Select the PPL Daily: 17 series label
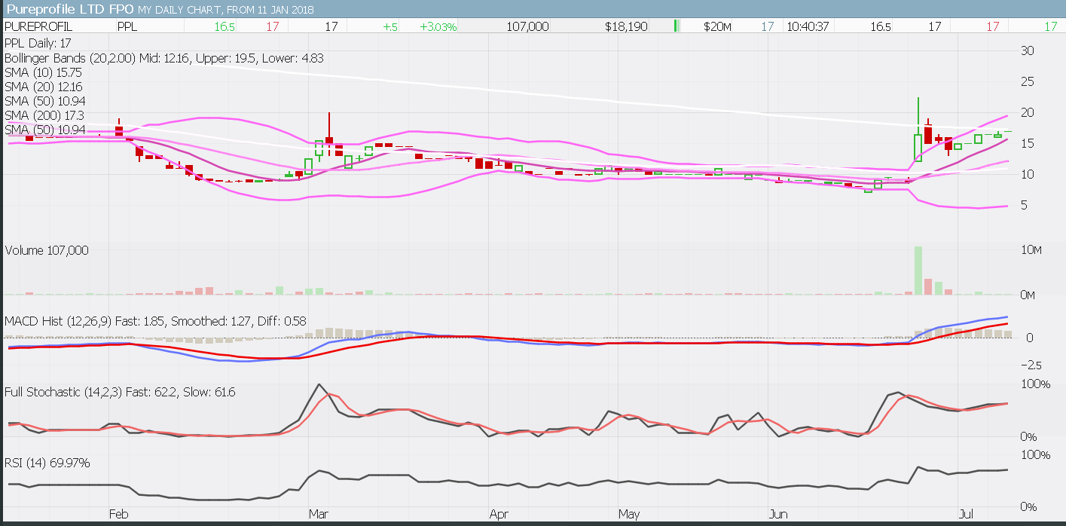1066x526 pixels. (x=38, y=43)
